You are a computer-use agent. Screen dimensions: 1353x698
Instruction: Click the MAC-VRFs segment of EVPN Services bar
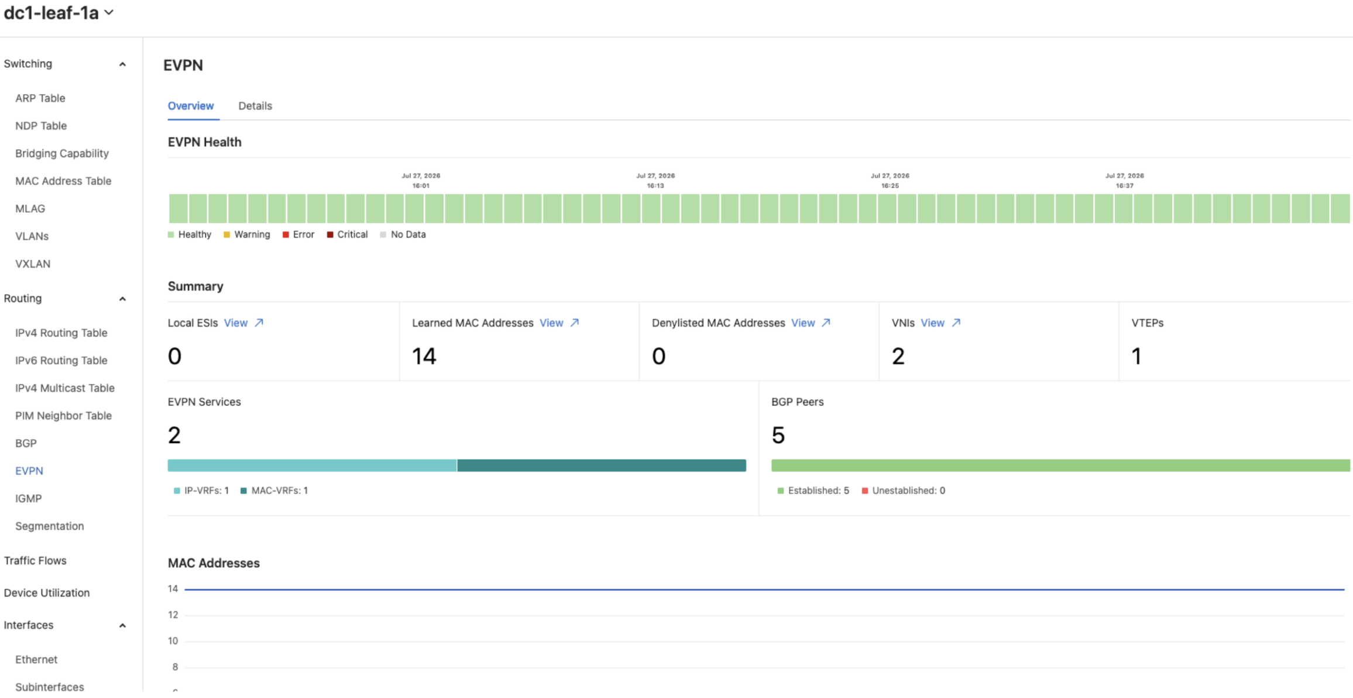(x=602, y=465)
